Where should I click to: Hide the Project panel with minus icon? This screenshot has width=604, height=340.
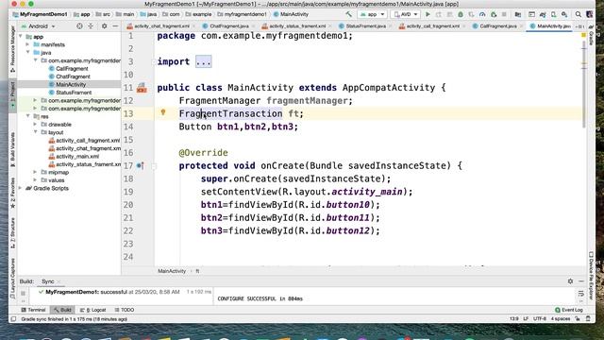click(115, 26)
